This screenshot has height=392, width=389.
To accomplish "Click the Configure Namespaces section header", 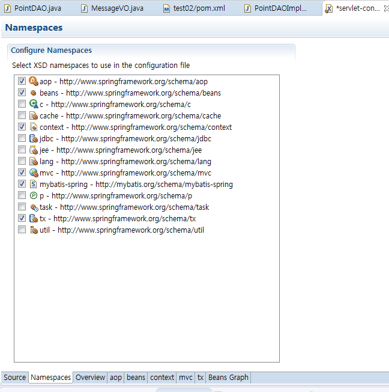I will (52, 51).
